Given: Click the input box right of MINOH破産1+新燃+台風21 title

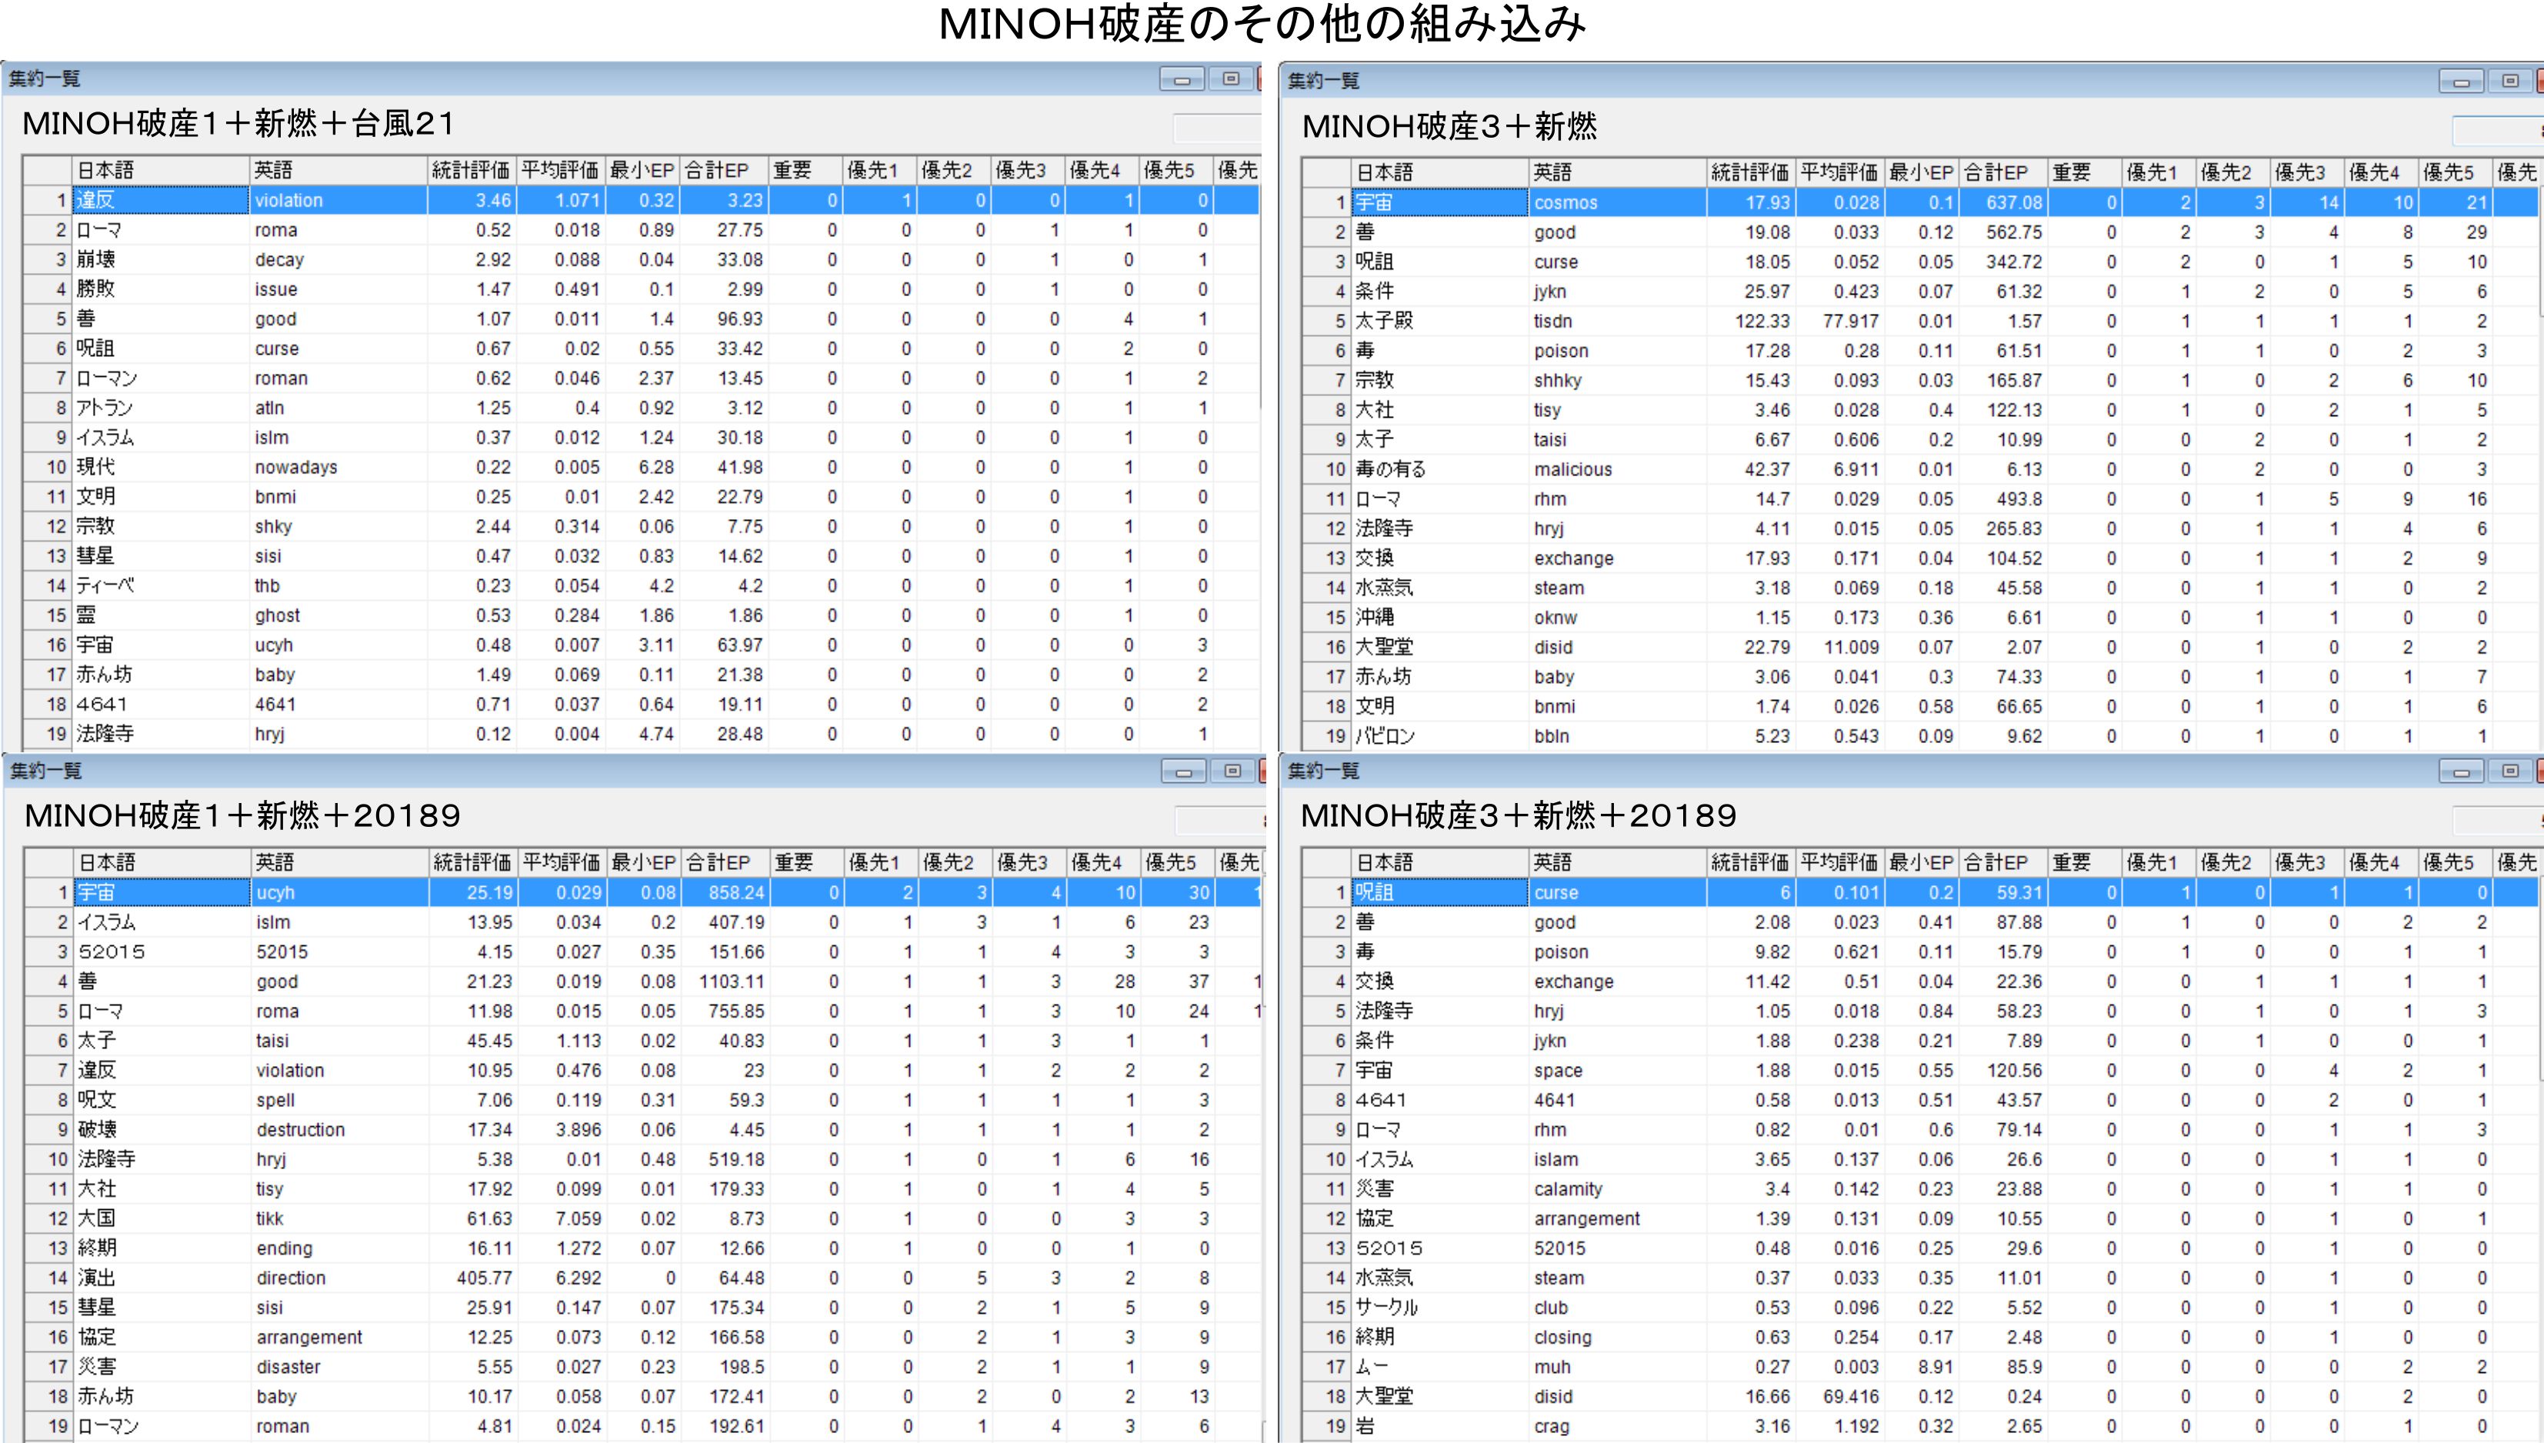Looking at the screenshot, I should click(x=1216, y=128).
